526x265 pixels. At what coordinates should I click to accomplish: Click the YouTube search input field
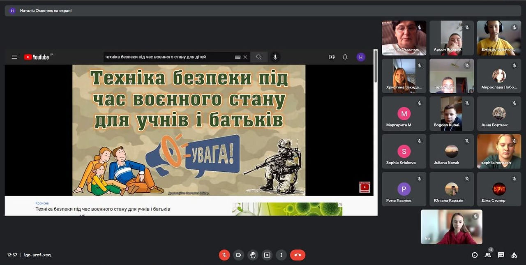(x=168, y=57)
